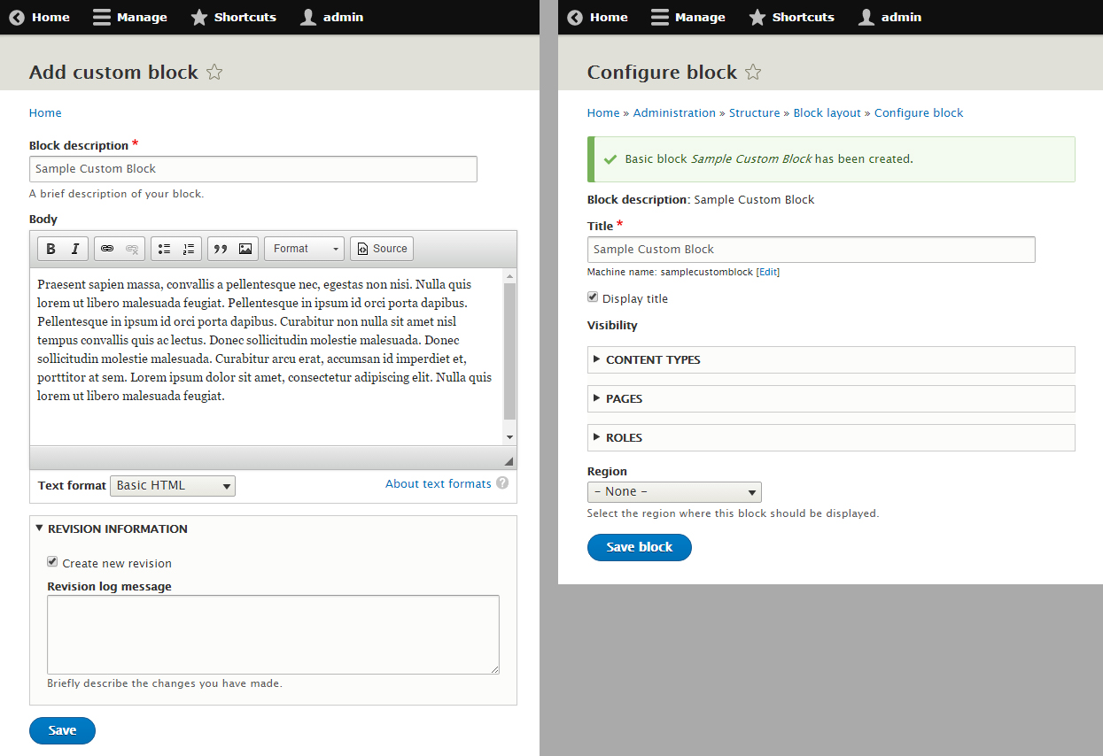The image size is (1103, 756).
Task: Star the Add custom block page as favorite
Action: [x=214, y=73]
